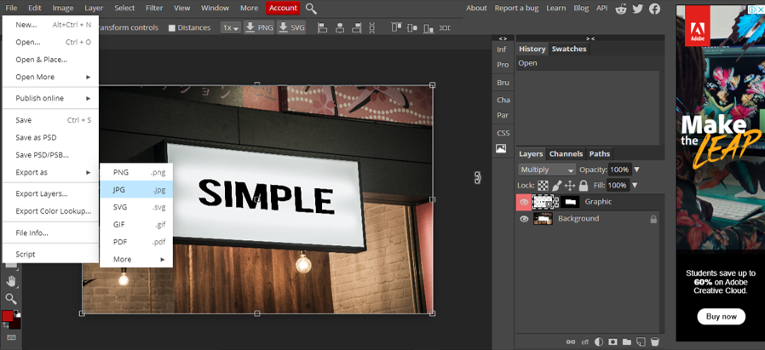Click the align top edges icon
The height and width of the screenshot is (350, 765).
[395, 28]
